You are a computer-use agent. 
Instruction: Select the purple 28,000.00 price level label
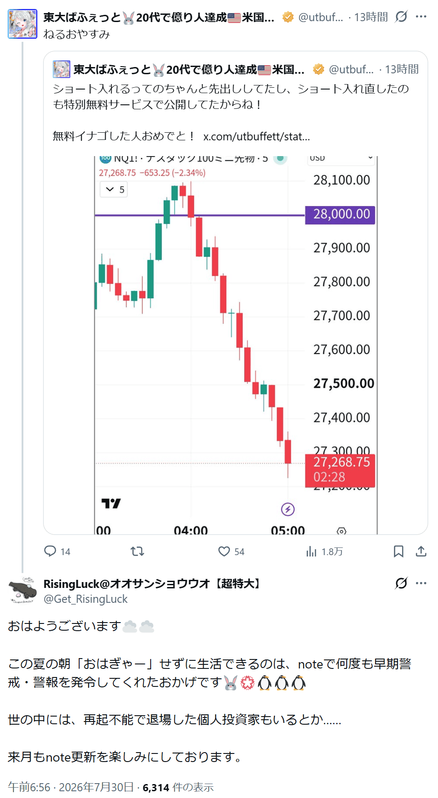tap(340, 215)
